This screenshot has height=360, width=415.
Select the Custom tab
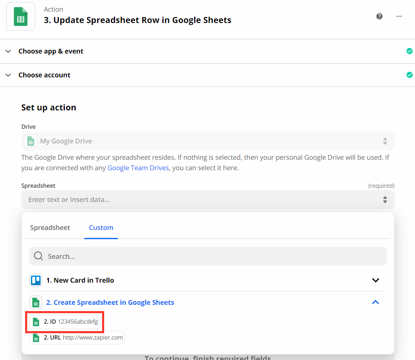101,228
